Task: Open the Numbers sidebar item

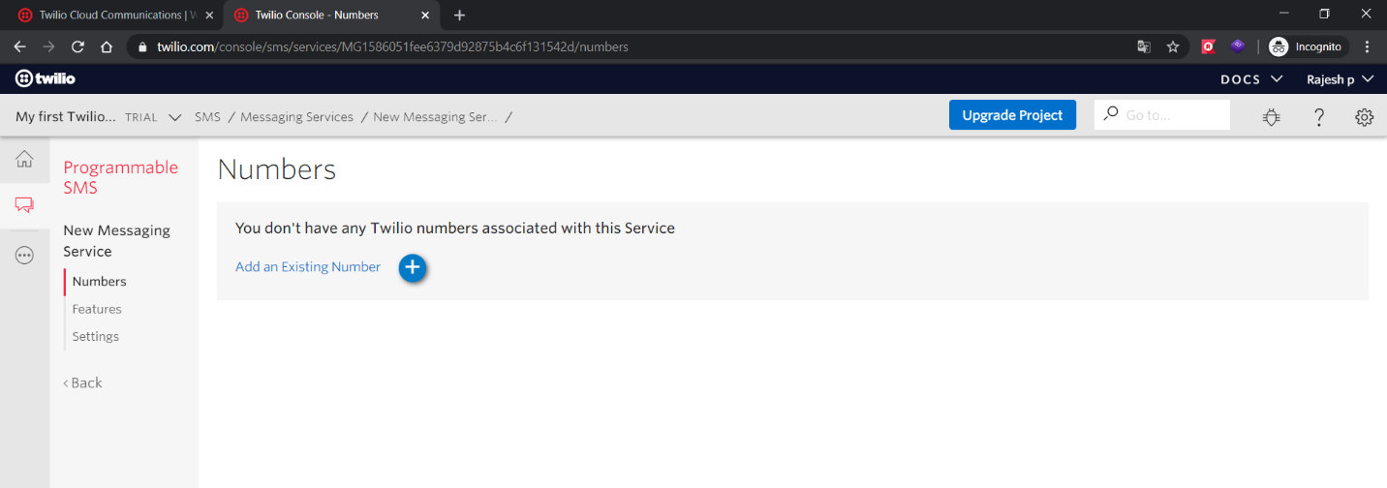Action: [99, 282]
